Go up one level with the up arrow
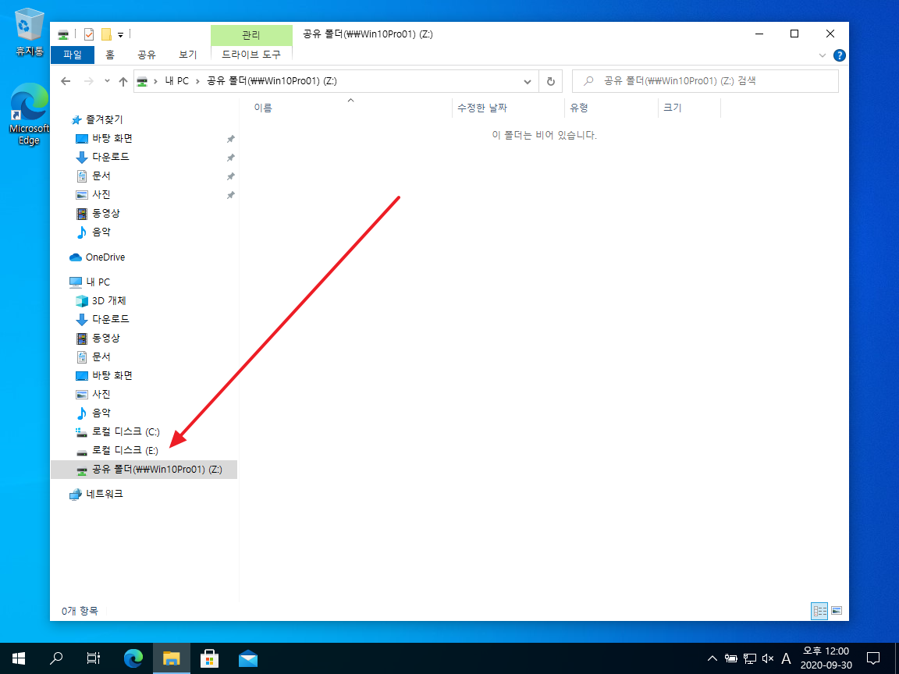899x674 pixels. pyautogui.click(x=123, y=81)
